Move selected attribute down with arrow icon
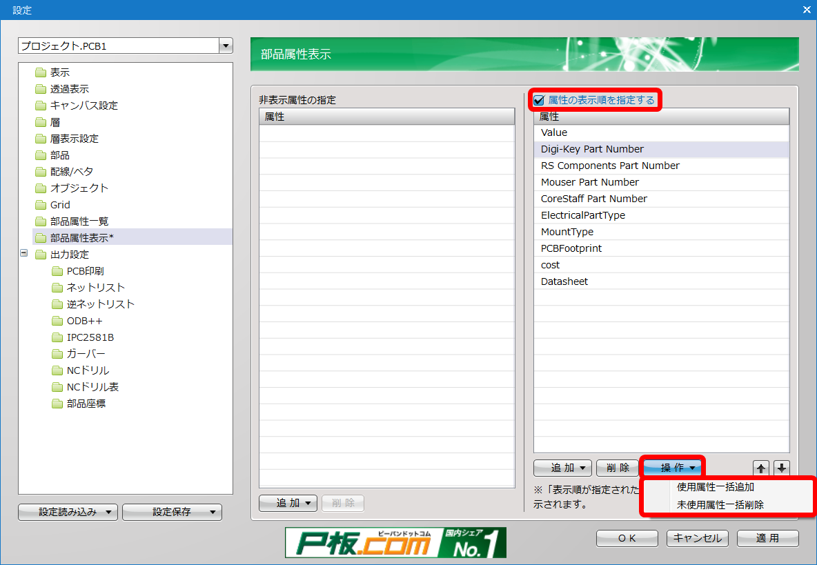 click(x=782, y=468)
